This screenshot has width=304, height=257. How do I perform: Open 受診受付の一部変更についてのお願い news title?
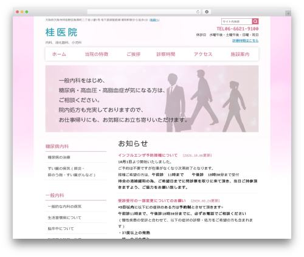click(x=152, y=200)
